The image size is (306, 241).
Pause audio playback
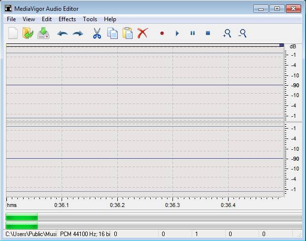point(193,34)
